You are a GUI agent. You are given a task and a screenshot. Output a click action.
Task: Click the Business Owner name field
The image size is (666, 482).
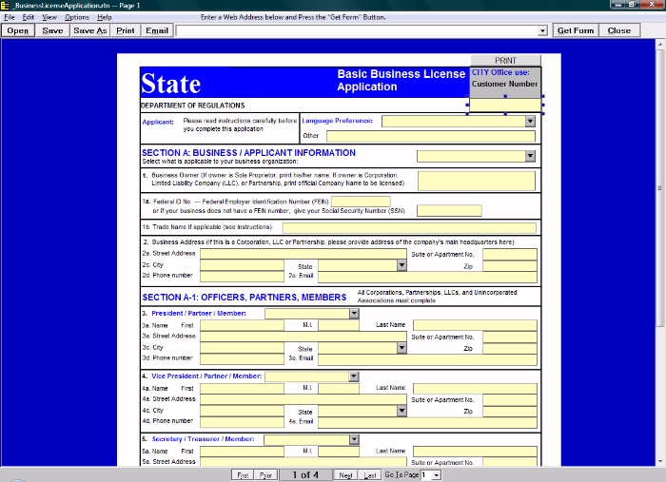click(477, 181)
